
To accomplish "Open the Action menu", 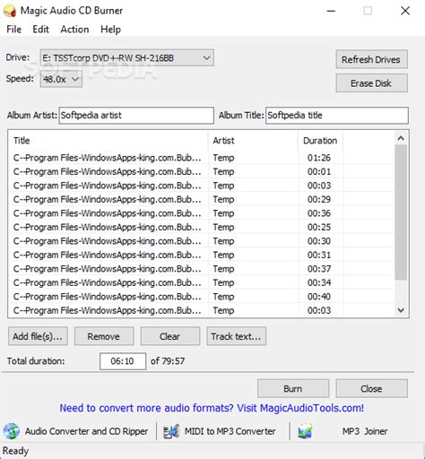I will pyautogui.click(x=74, y=30).
